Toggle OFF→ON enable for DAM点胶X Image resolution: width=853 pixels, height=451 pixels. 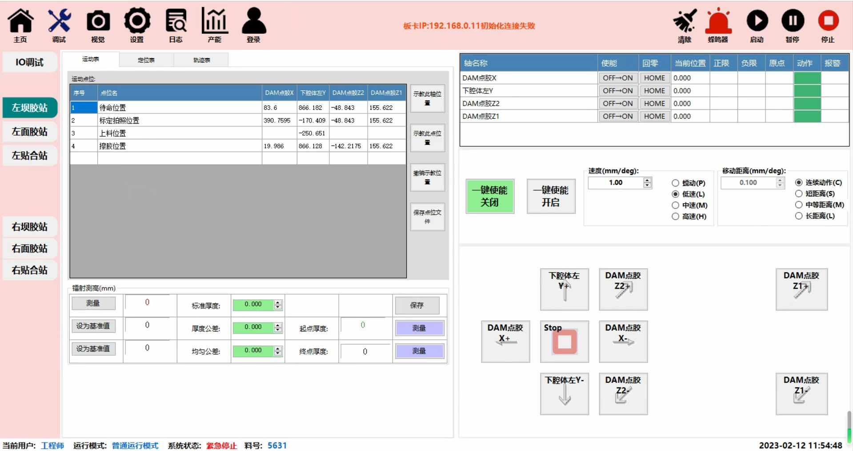(x=618, y=78)
